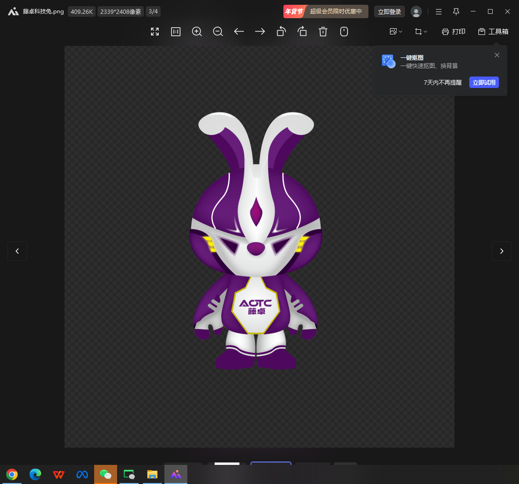Expand the crop tool dropdown

click(x=421, y=32)
